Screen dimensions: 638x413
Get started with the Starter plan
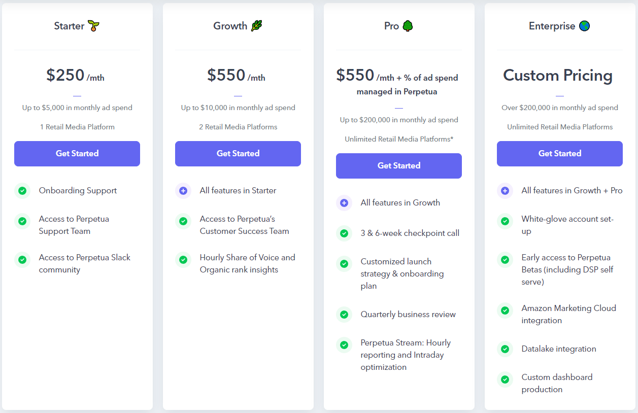(77, 154)
